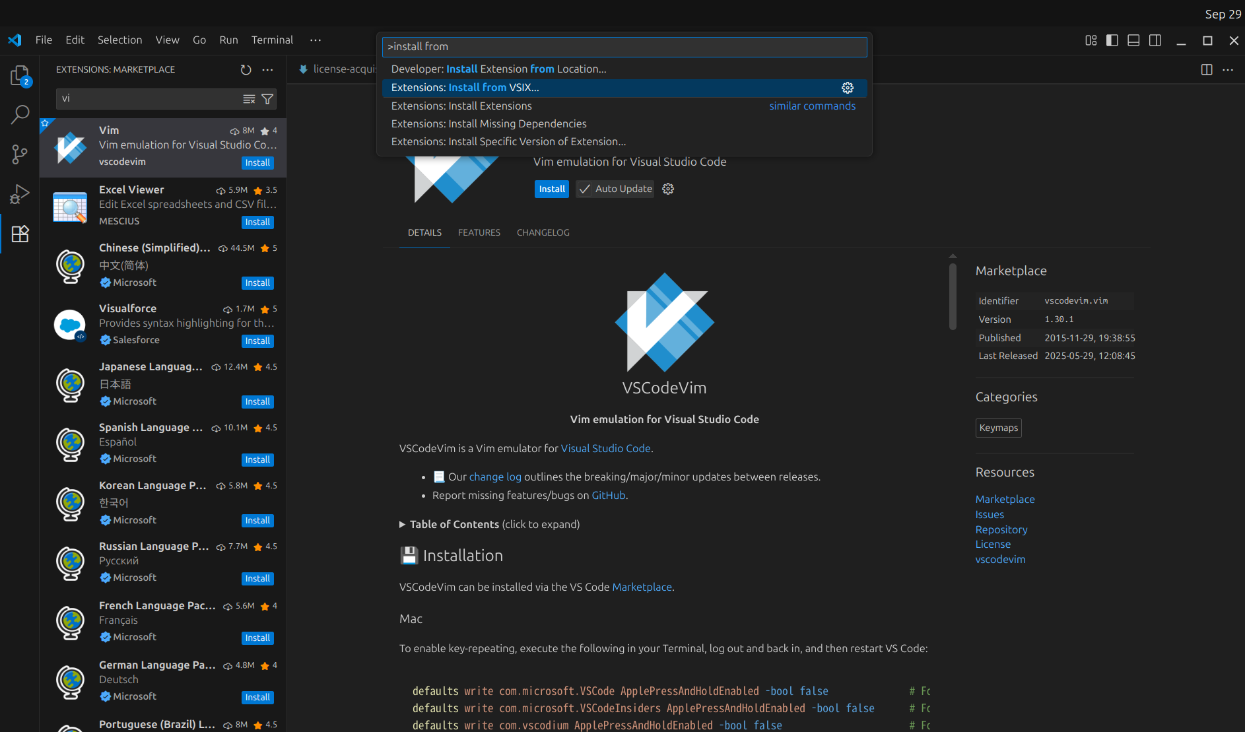Open the Go menu

(199, 40)
